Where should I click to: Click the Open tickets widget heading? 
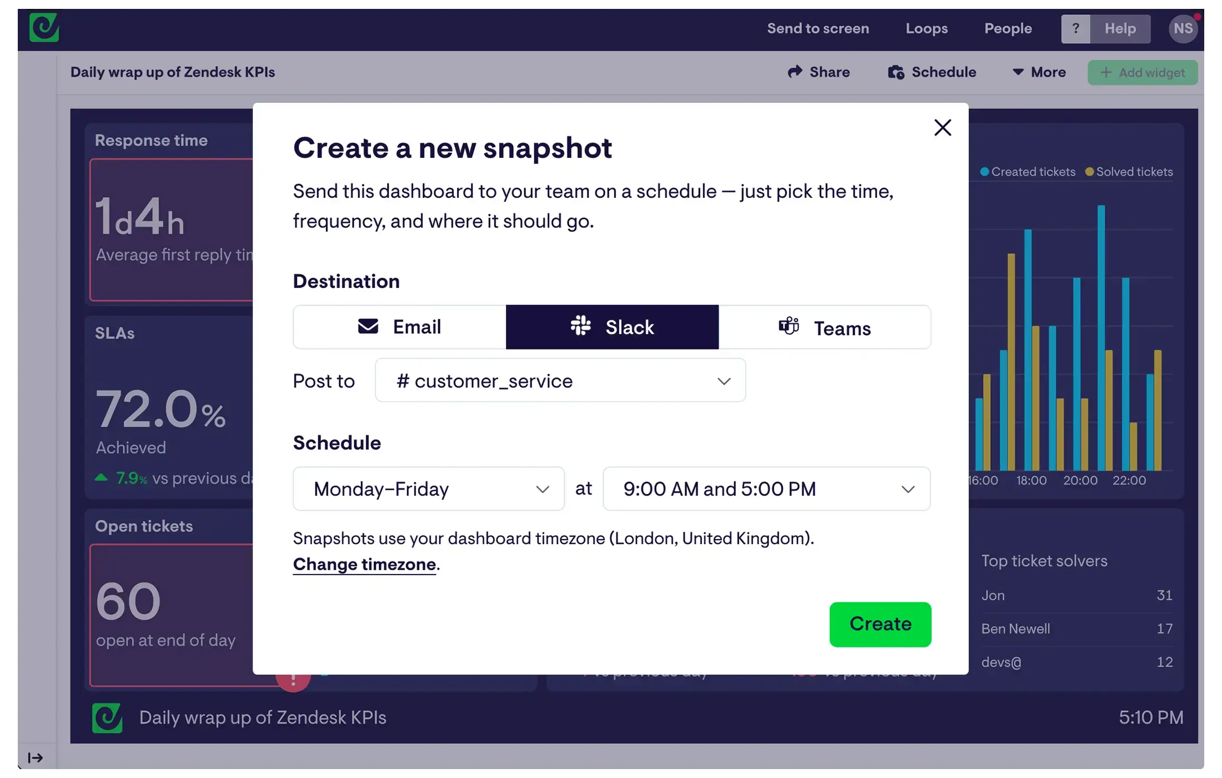click(144, 526)
